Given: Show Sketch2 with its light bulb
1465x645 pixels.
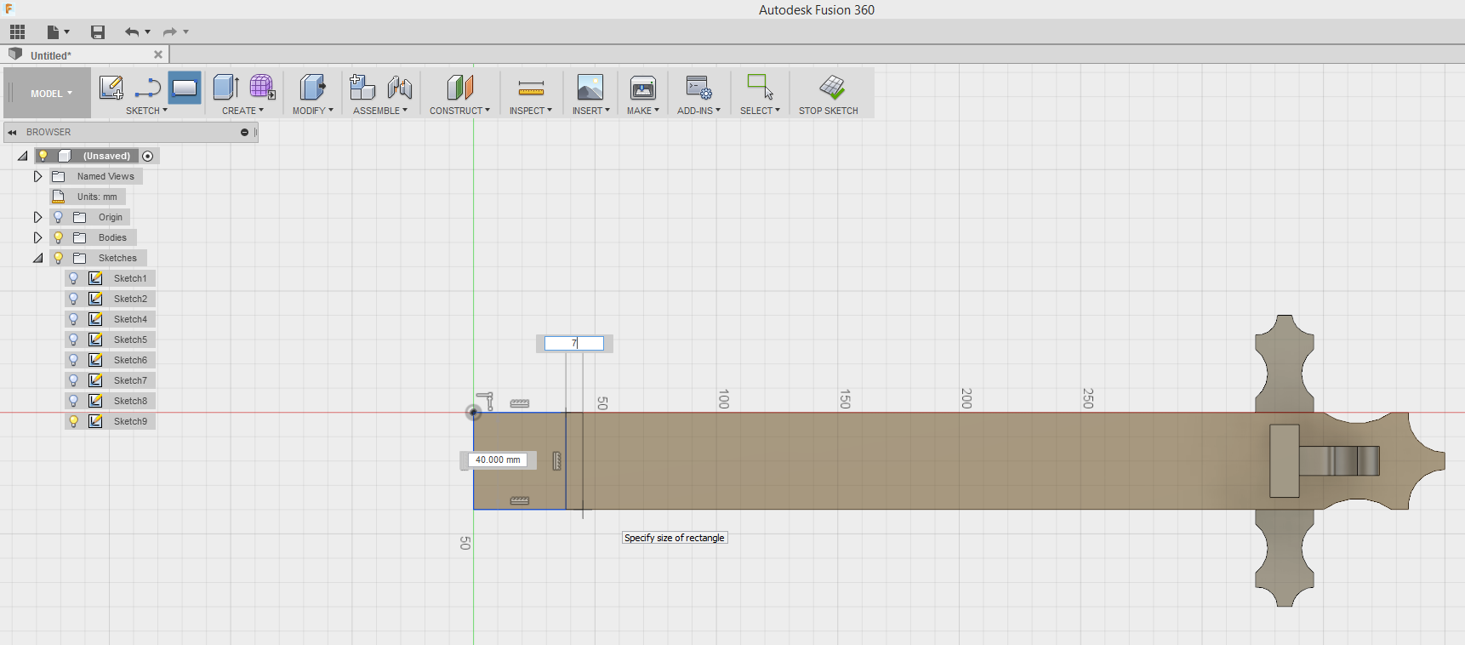Looking at the screenshot, I should pos(74,299).
